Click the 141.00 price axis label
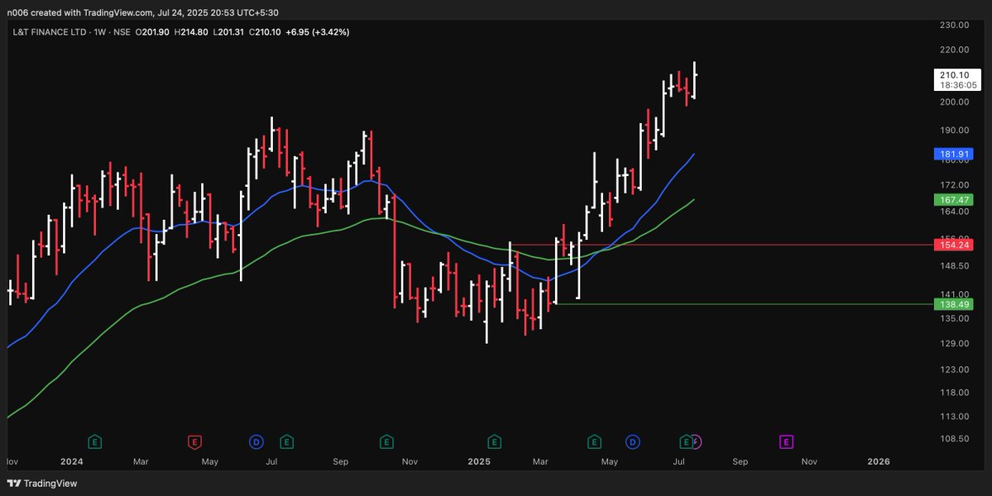Image resolution: width=992 pixels, height=496 pixels. coord(955,294)
